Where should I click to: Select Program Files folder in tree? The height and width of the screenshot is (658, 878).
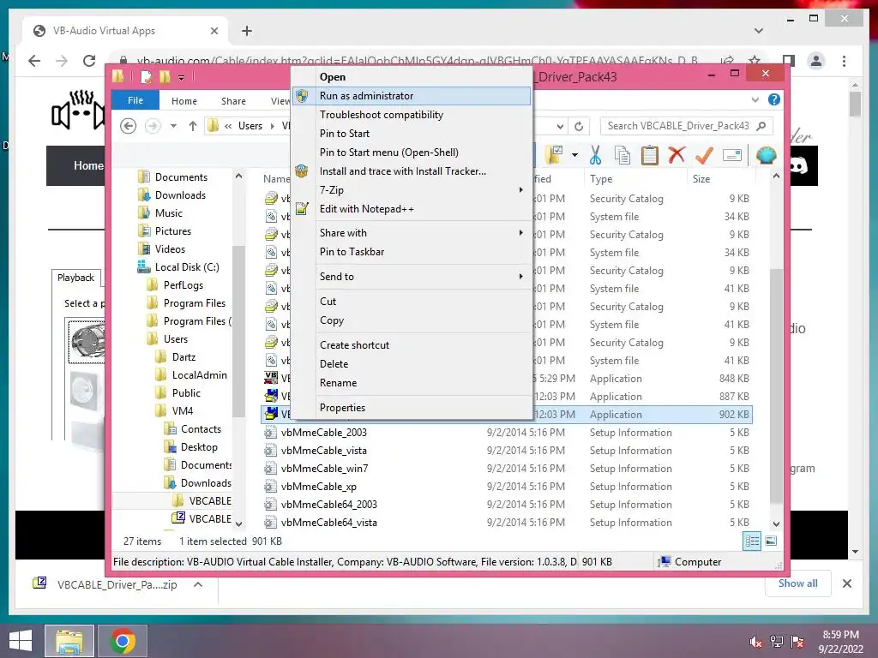tap(195, 302)
